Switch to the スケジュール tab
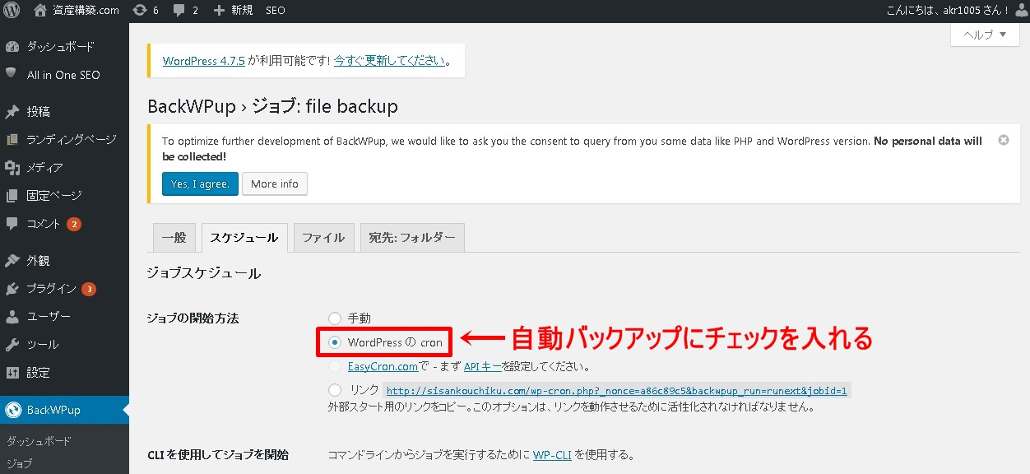 244,238
